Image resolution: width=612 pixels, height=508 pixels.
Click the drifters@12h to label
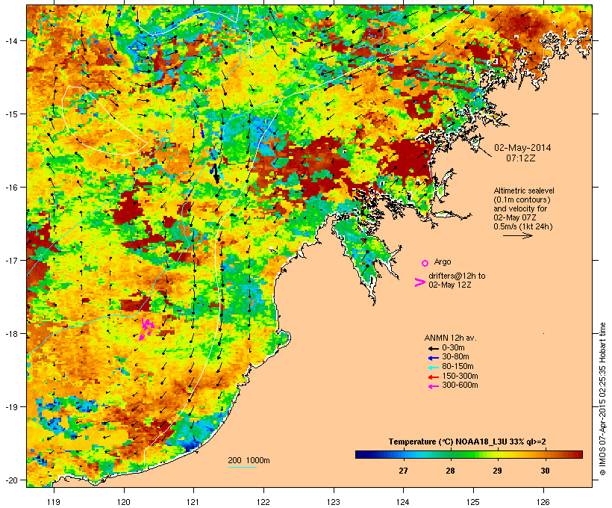[x=457, y=276]
